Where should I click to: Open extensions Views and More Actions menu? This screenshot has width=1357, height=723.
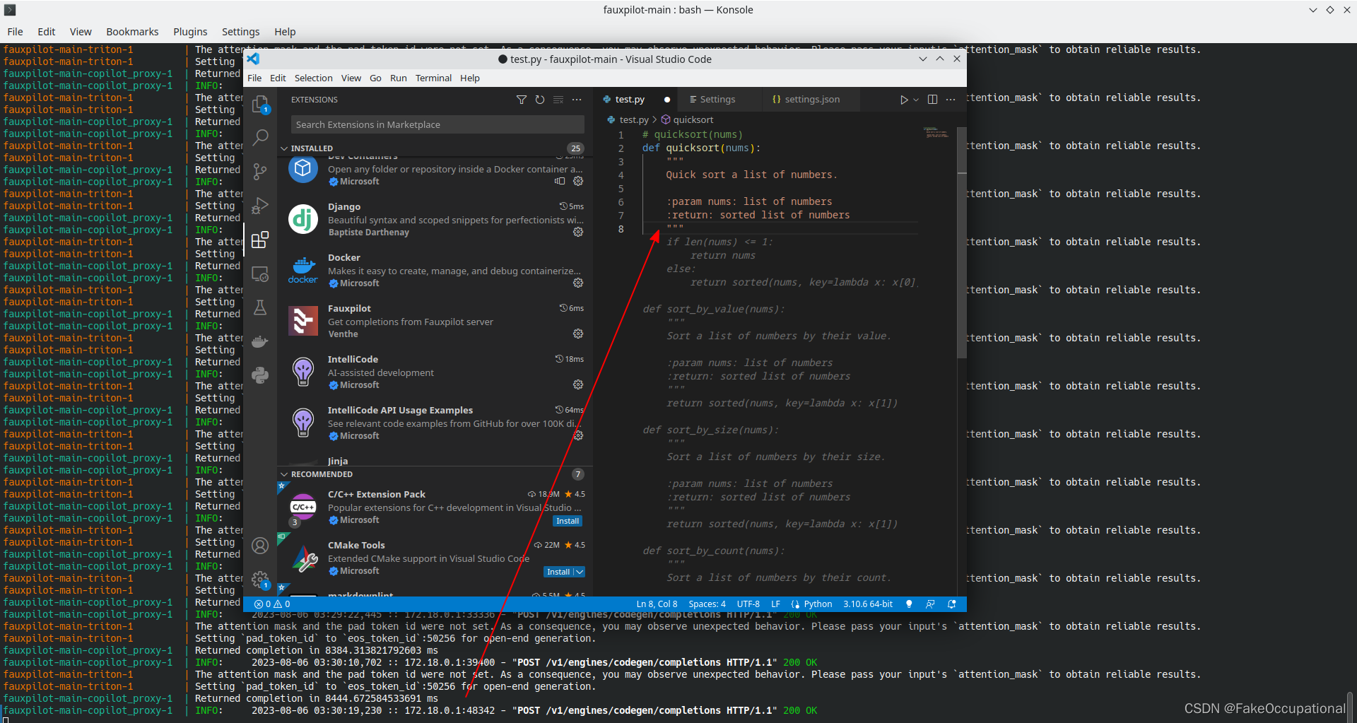577,100
